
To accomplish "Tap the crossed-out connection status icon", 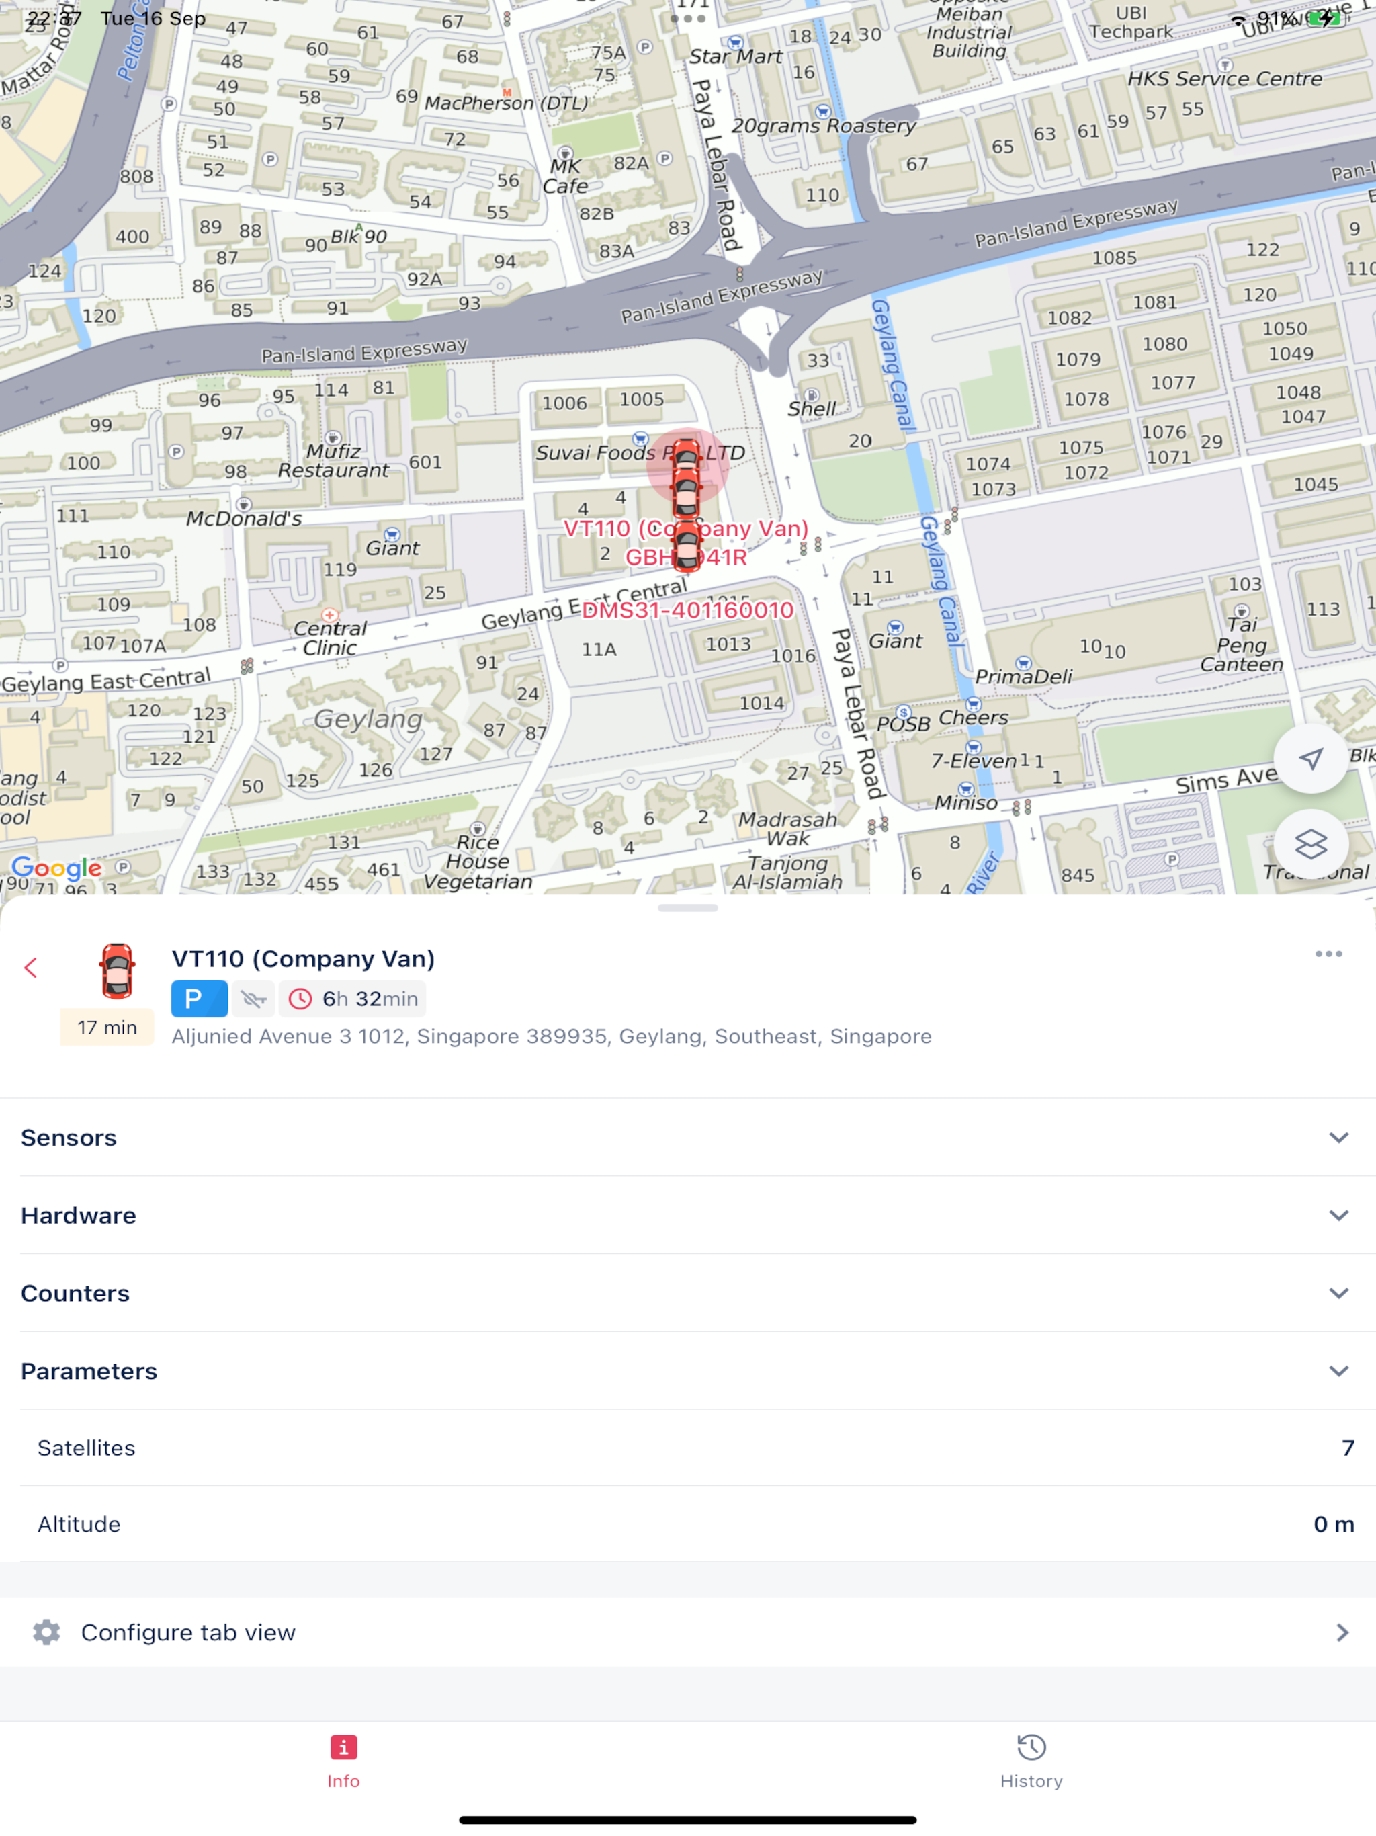I will coord(253,999).
